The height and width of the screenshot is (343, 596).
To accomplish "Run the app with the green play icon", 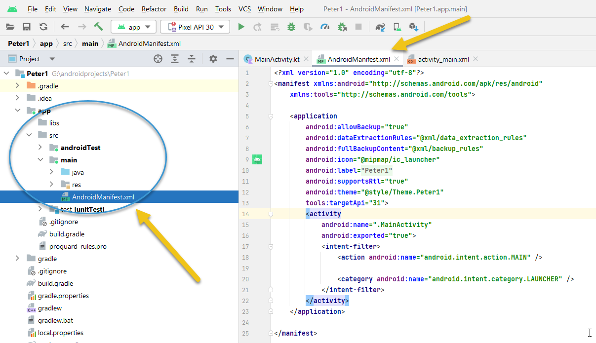I will (241, 27).
